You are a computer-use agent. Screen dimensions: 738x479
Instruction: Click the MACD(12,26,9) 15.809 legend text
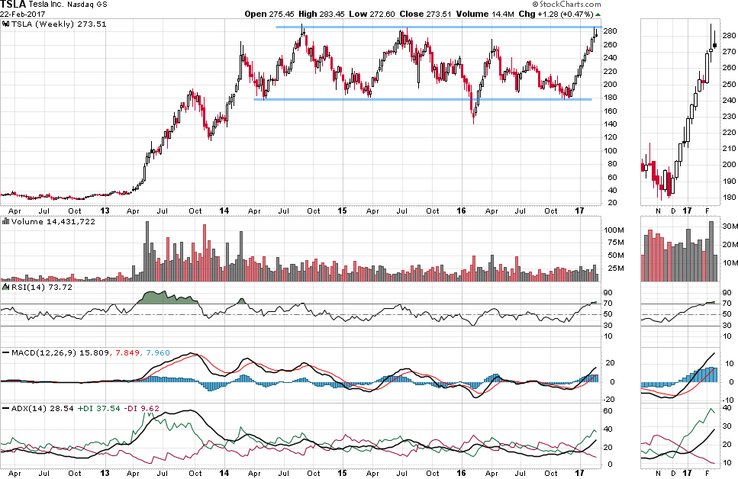pyautogui.click(x=60, y=352)
